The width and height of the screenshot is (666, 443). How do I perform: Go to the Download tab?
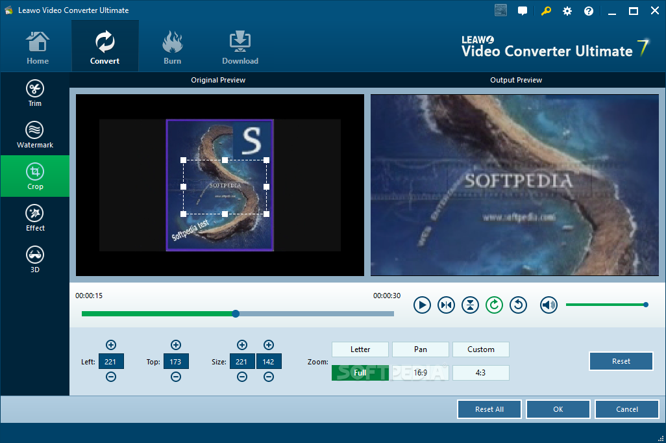click(240, 47)
